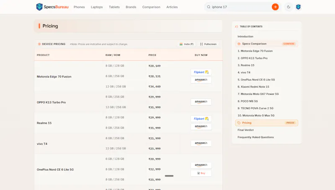The image size is (335, 190).
Task: Click Motorola Edge 70 Fusion product name
Action: pos(54,77)
